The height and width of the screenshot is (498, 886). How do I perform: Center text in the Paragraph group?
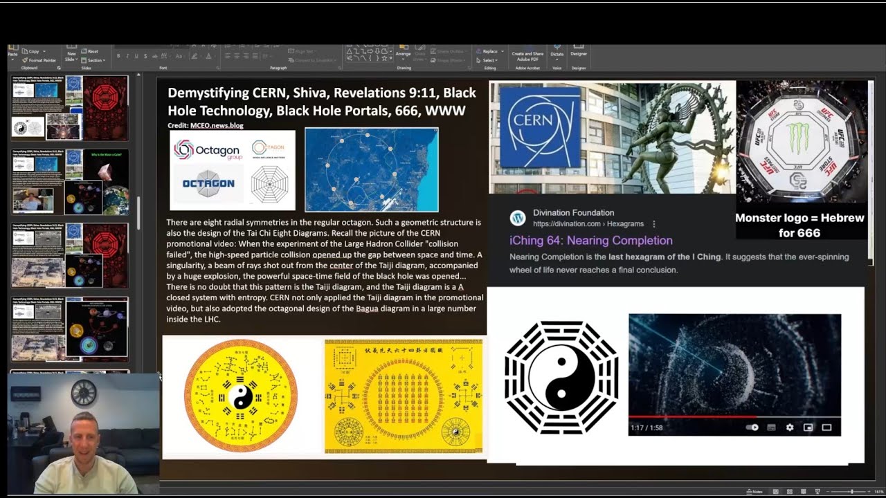pyautogui.click(x=237, y=56)
